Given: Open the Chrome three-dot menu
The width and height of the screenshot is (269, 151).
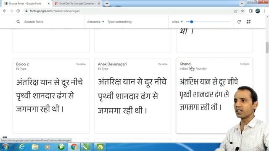Looking at the screenshot, I should coord(264,11).
